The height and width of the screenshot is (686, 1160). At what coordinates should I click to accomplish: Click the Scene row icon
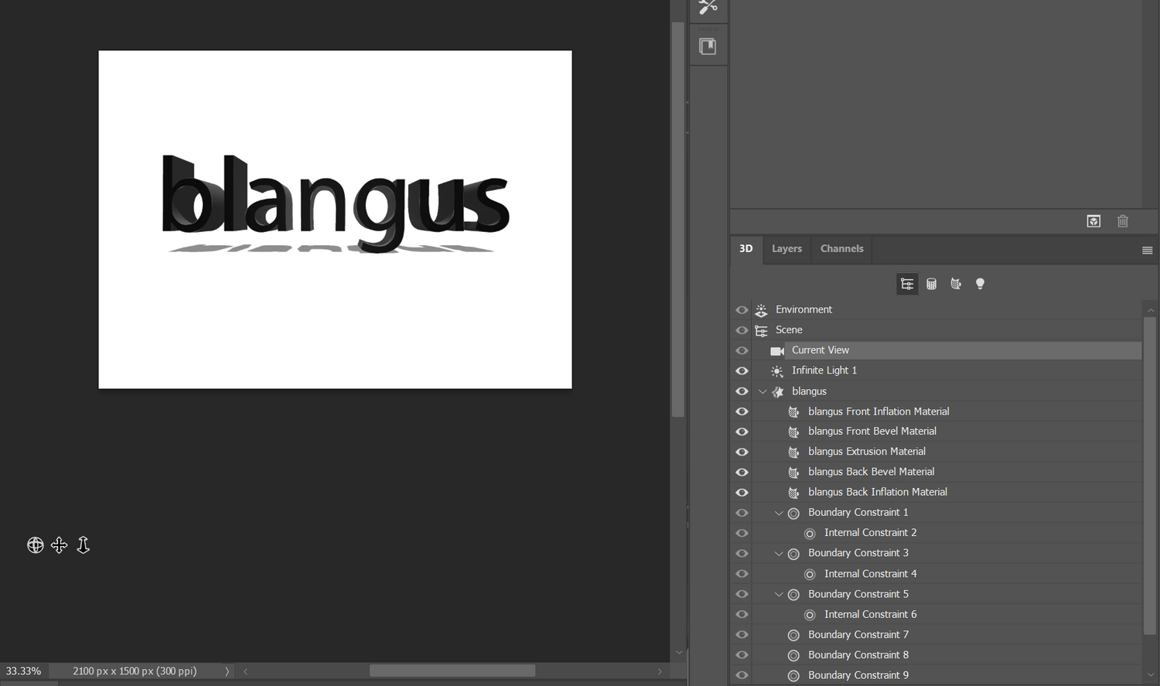[x=761, y=330]
